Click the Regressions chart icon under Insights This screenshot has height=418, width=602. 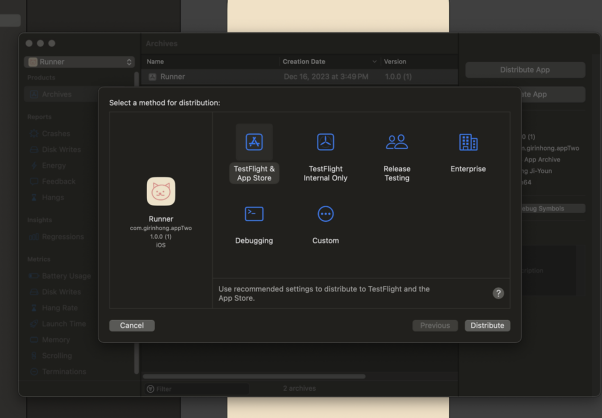click(x=34, y=237)
